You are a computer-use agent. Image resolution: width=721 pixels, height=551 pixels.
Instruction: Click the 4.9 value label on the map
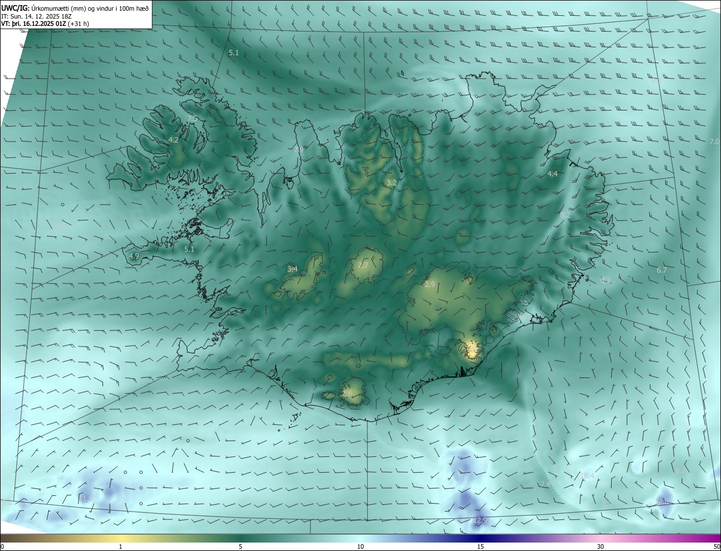pyautogui.click(x=134, y=256)
